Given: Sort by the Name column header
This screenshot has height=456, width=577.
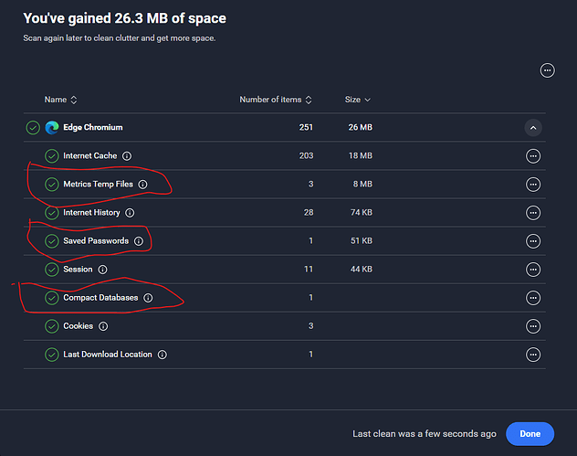Looking at the screenshot, I should [x=60, y=100].
